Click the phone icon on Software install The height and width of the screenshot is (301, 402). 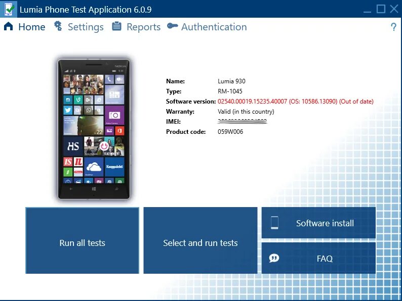[274, 223]
